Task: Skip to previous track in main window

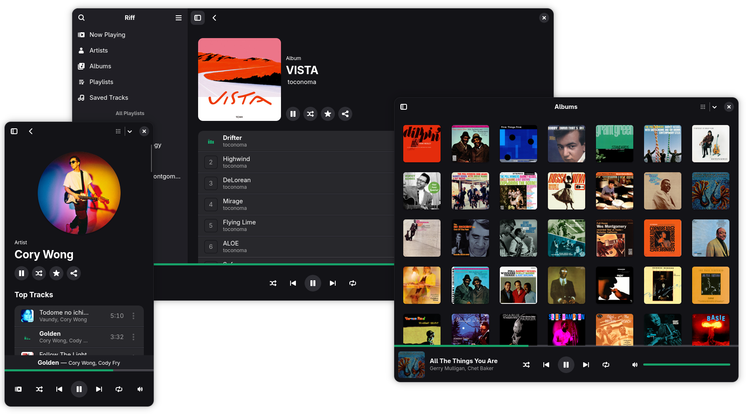Action: [x=293, y=283]
